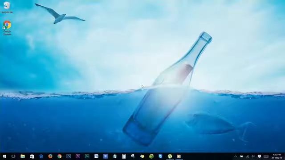
Task: Open Cortana search circle on taskbar
Action: (x=13, y=156)
